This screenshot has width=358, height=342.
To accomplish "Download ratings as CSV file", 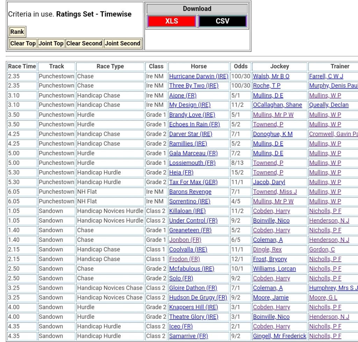I will click(222, 21).
